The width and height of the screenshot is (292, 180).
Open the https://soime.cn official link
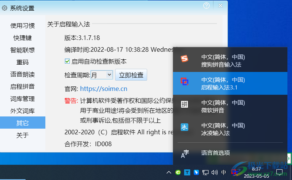(104, 89)
